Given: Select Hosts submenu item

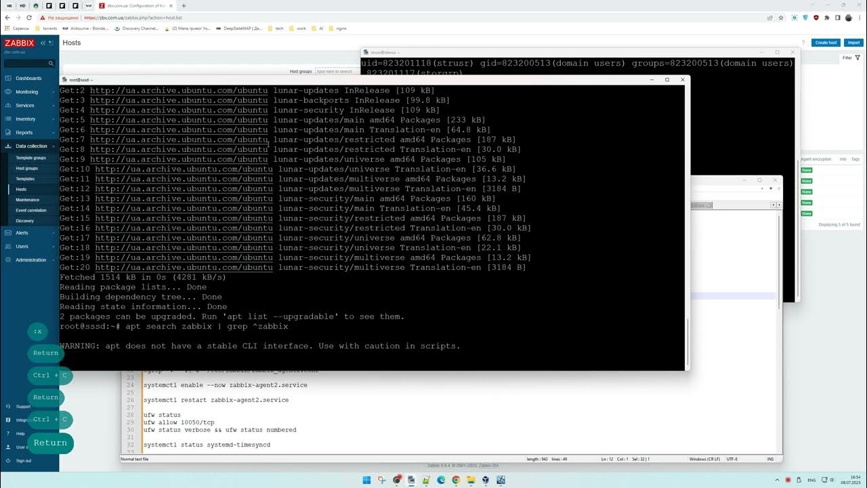Looking at the screenshot, I should pyautogui.click(x=21, y=189).
